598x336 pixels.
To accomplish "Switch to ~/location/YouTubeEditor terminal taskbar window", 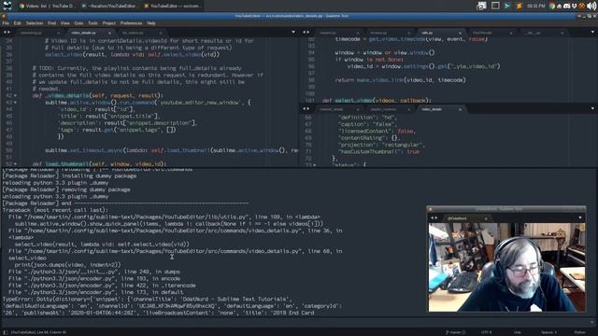I will point(109,7).
